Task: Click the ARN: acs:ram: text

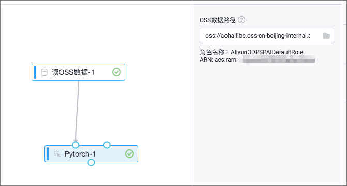Action: pyautogui.click(x=219, y=60)
